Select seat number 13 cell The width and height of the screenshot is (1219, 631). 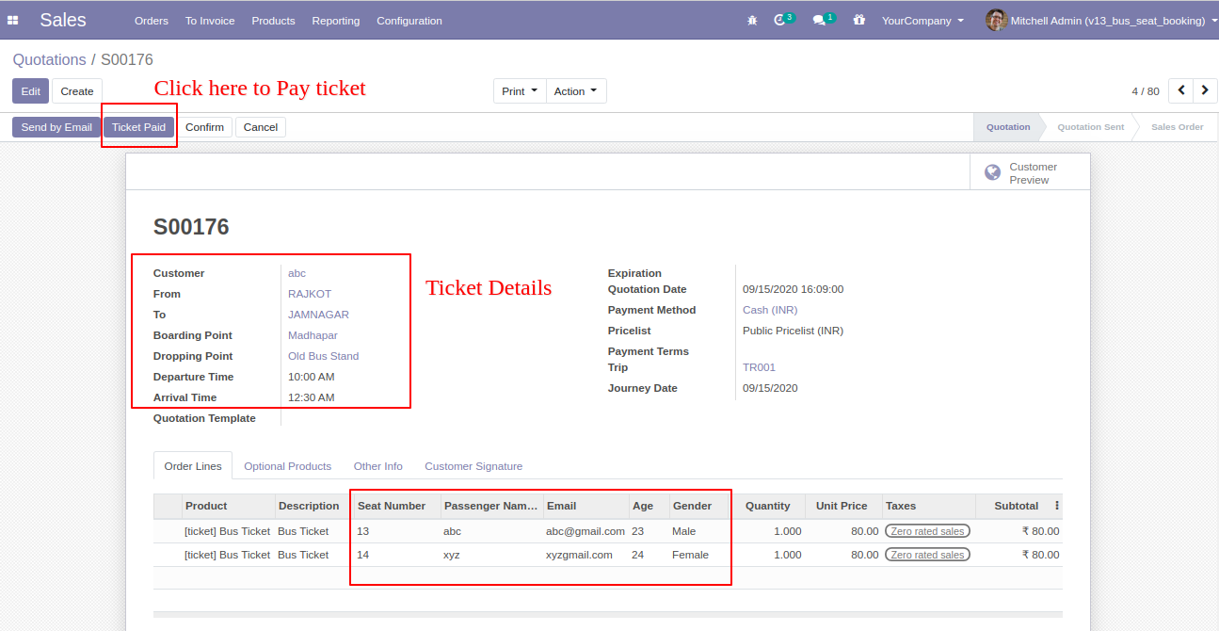click(x=396, y=531)
